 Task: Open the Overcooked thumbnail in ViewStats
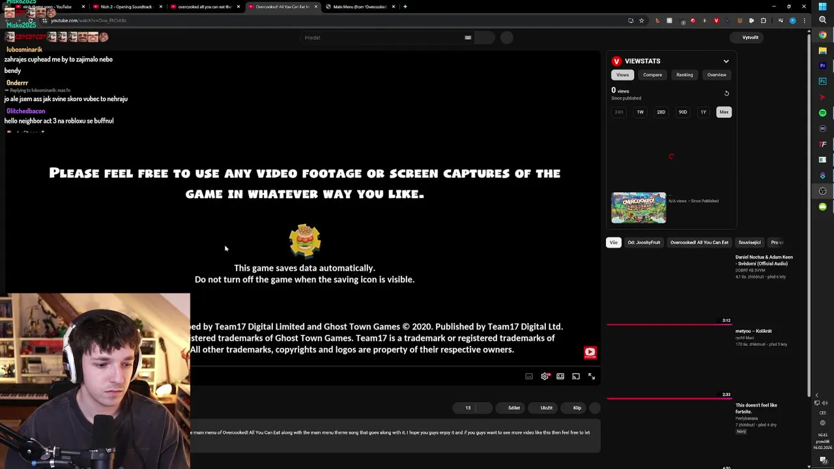tap(639, 208)
